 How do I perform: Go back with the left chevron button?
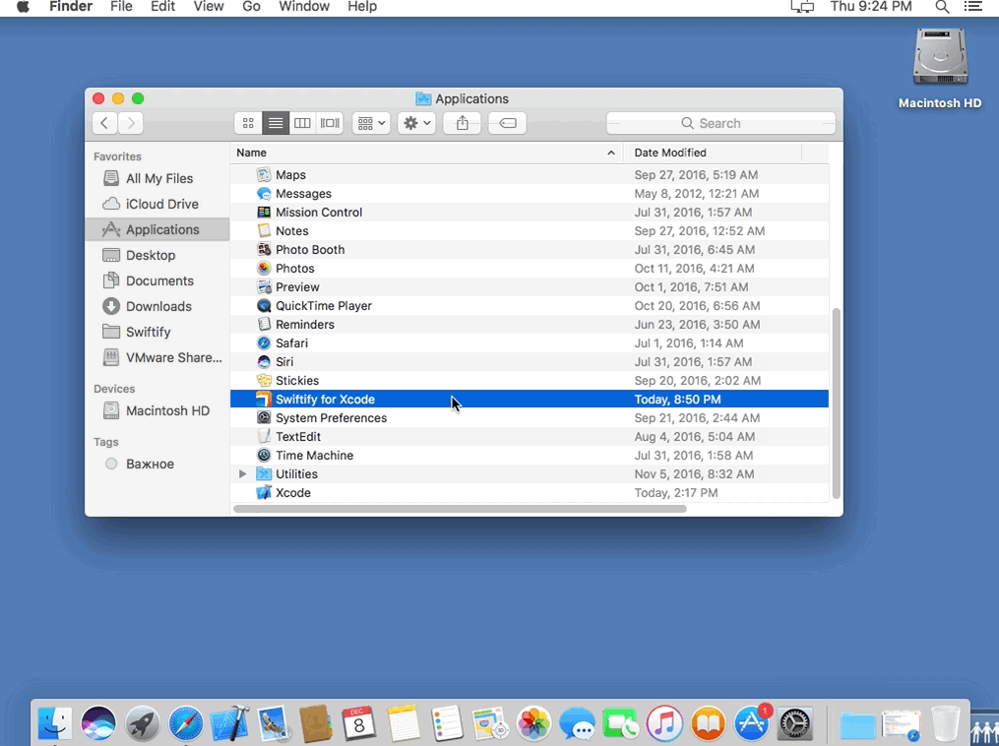[x=104, y=123]
